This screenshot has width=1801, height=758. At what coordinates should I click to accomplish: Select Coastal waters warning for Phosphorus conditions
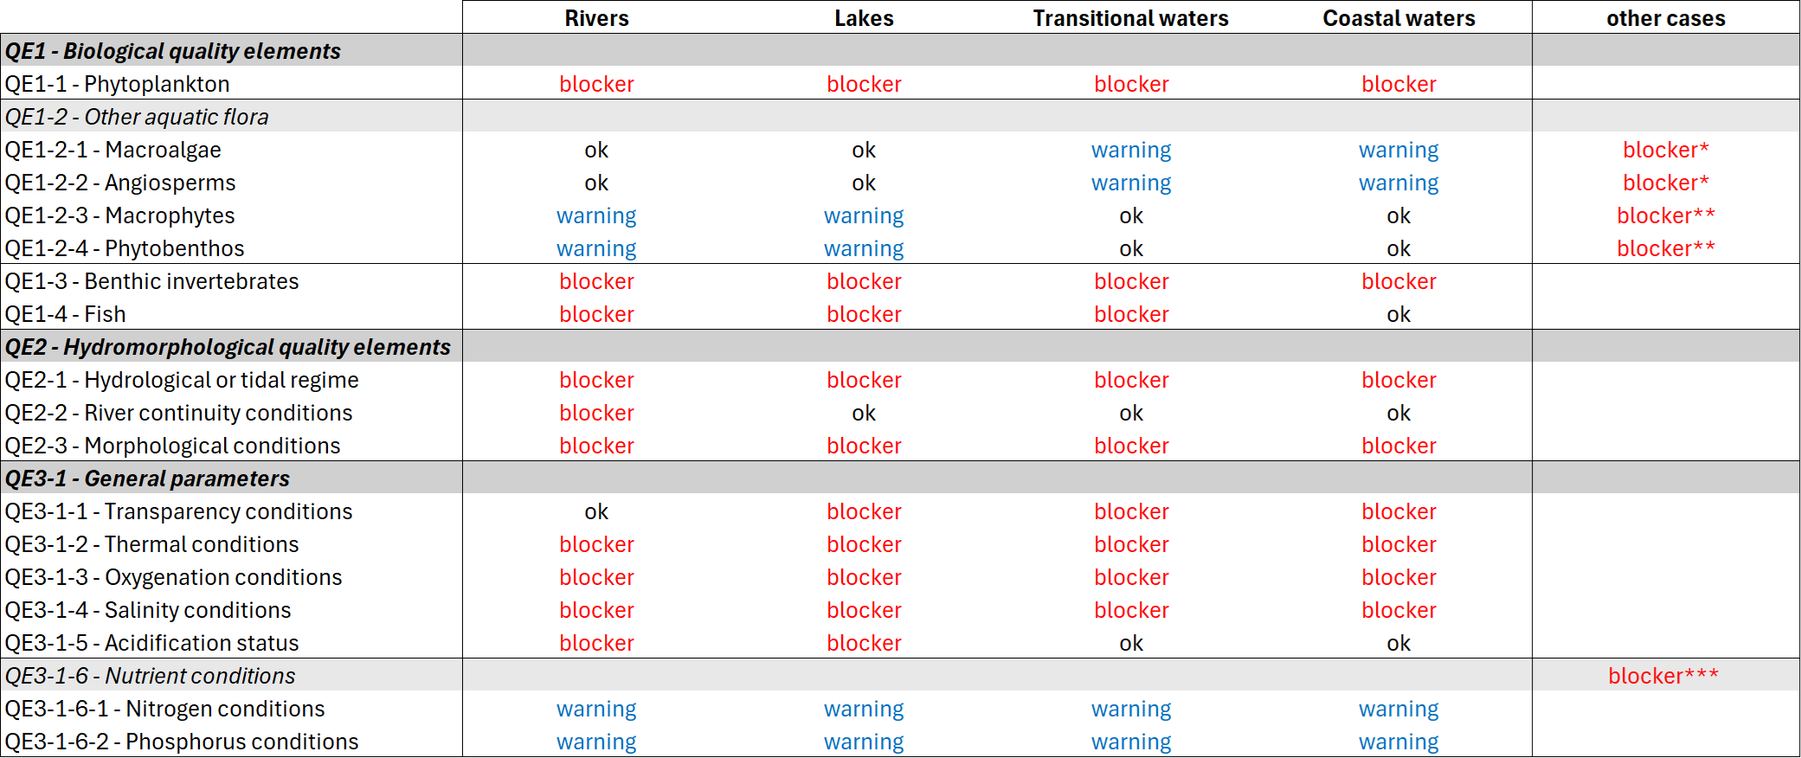1399,742
